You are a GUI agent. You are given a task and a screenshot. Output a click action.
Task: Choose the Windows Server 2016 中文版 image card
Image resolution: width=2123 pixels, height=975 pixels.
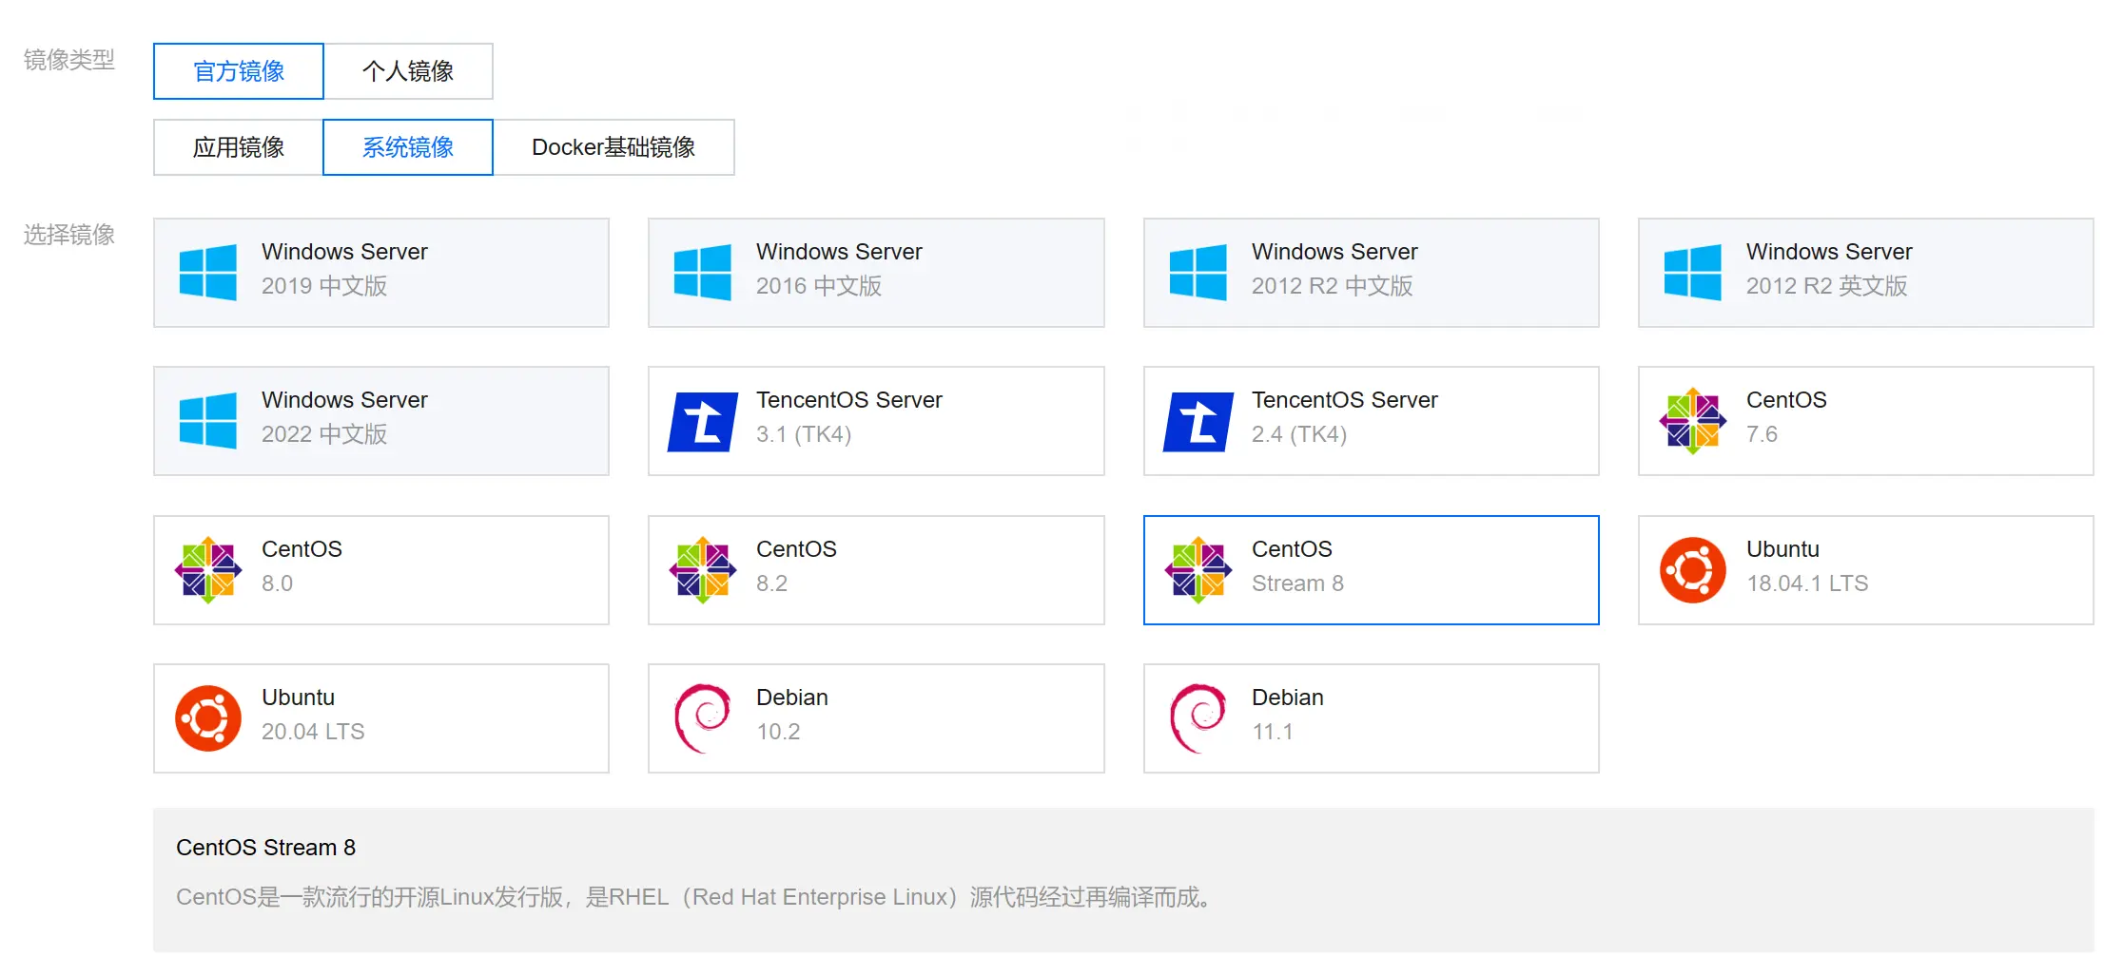coord(876,273)
